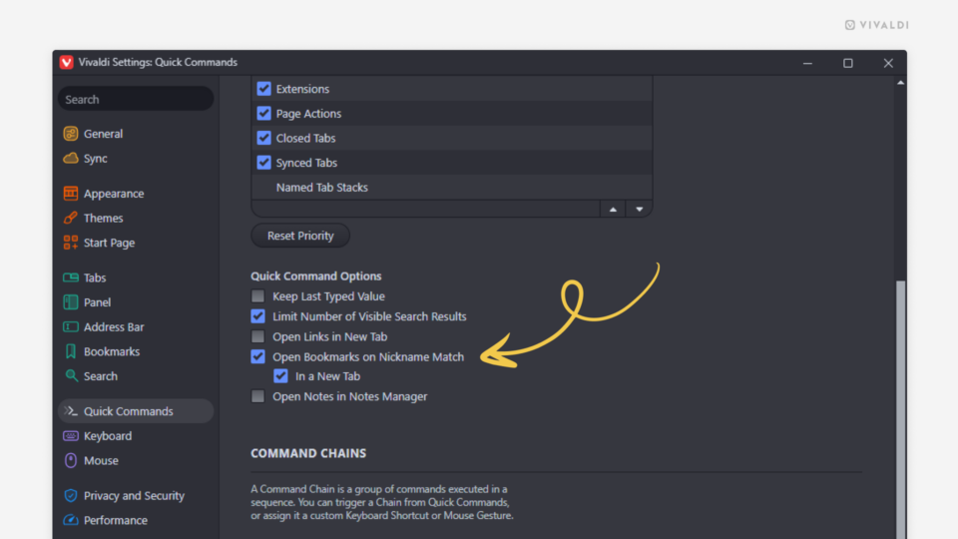This screenshot has width=958, height=539.
Task: Click the Performance gauge icon
Action: 71,520
